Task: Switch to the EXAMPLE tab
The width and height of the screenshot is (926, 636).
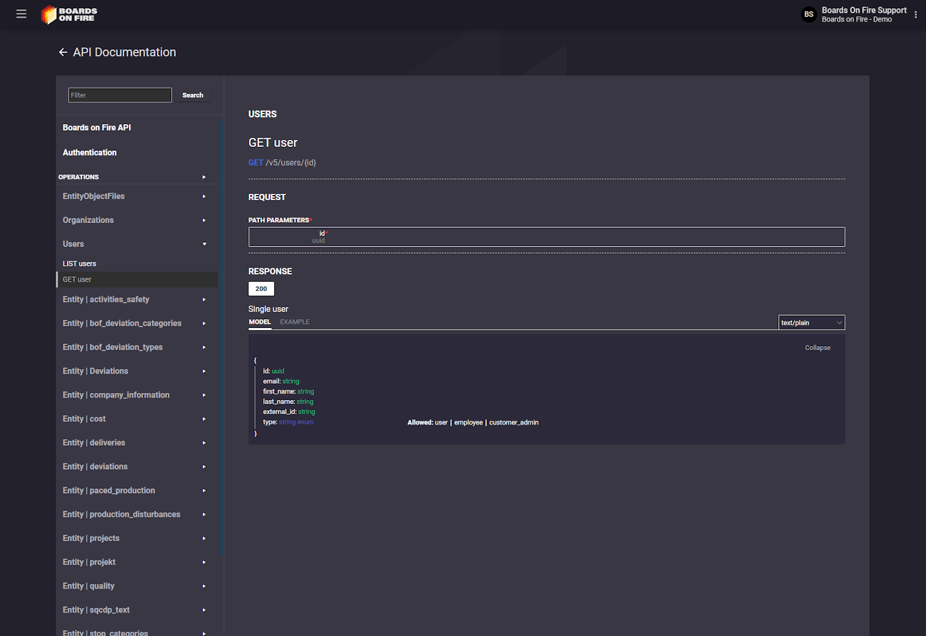Action: click(x=294, y=322)
